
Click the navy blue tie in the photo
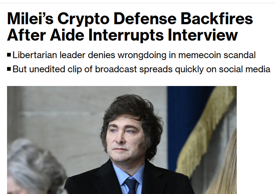[131, 186]
